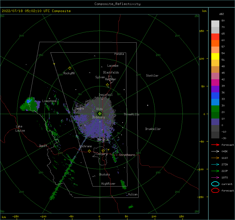Screen dimensions: 235x220
Task: Click the cyan 'current' ellipse icon
Action: tap(215, 184)
